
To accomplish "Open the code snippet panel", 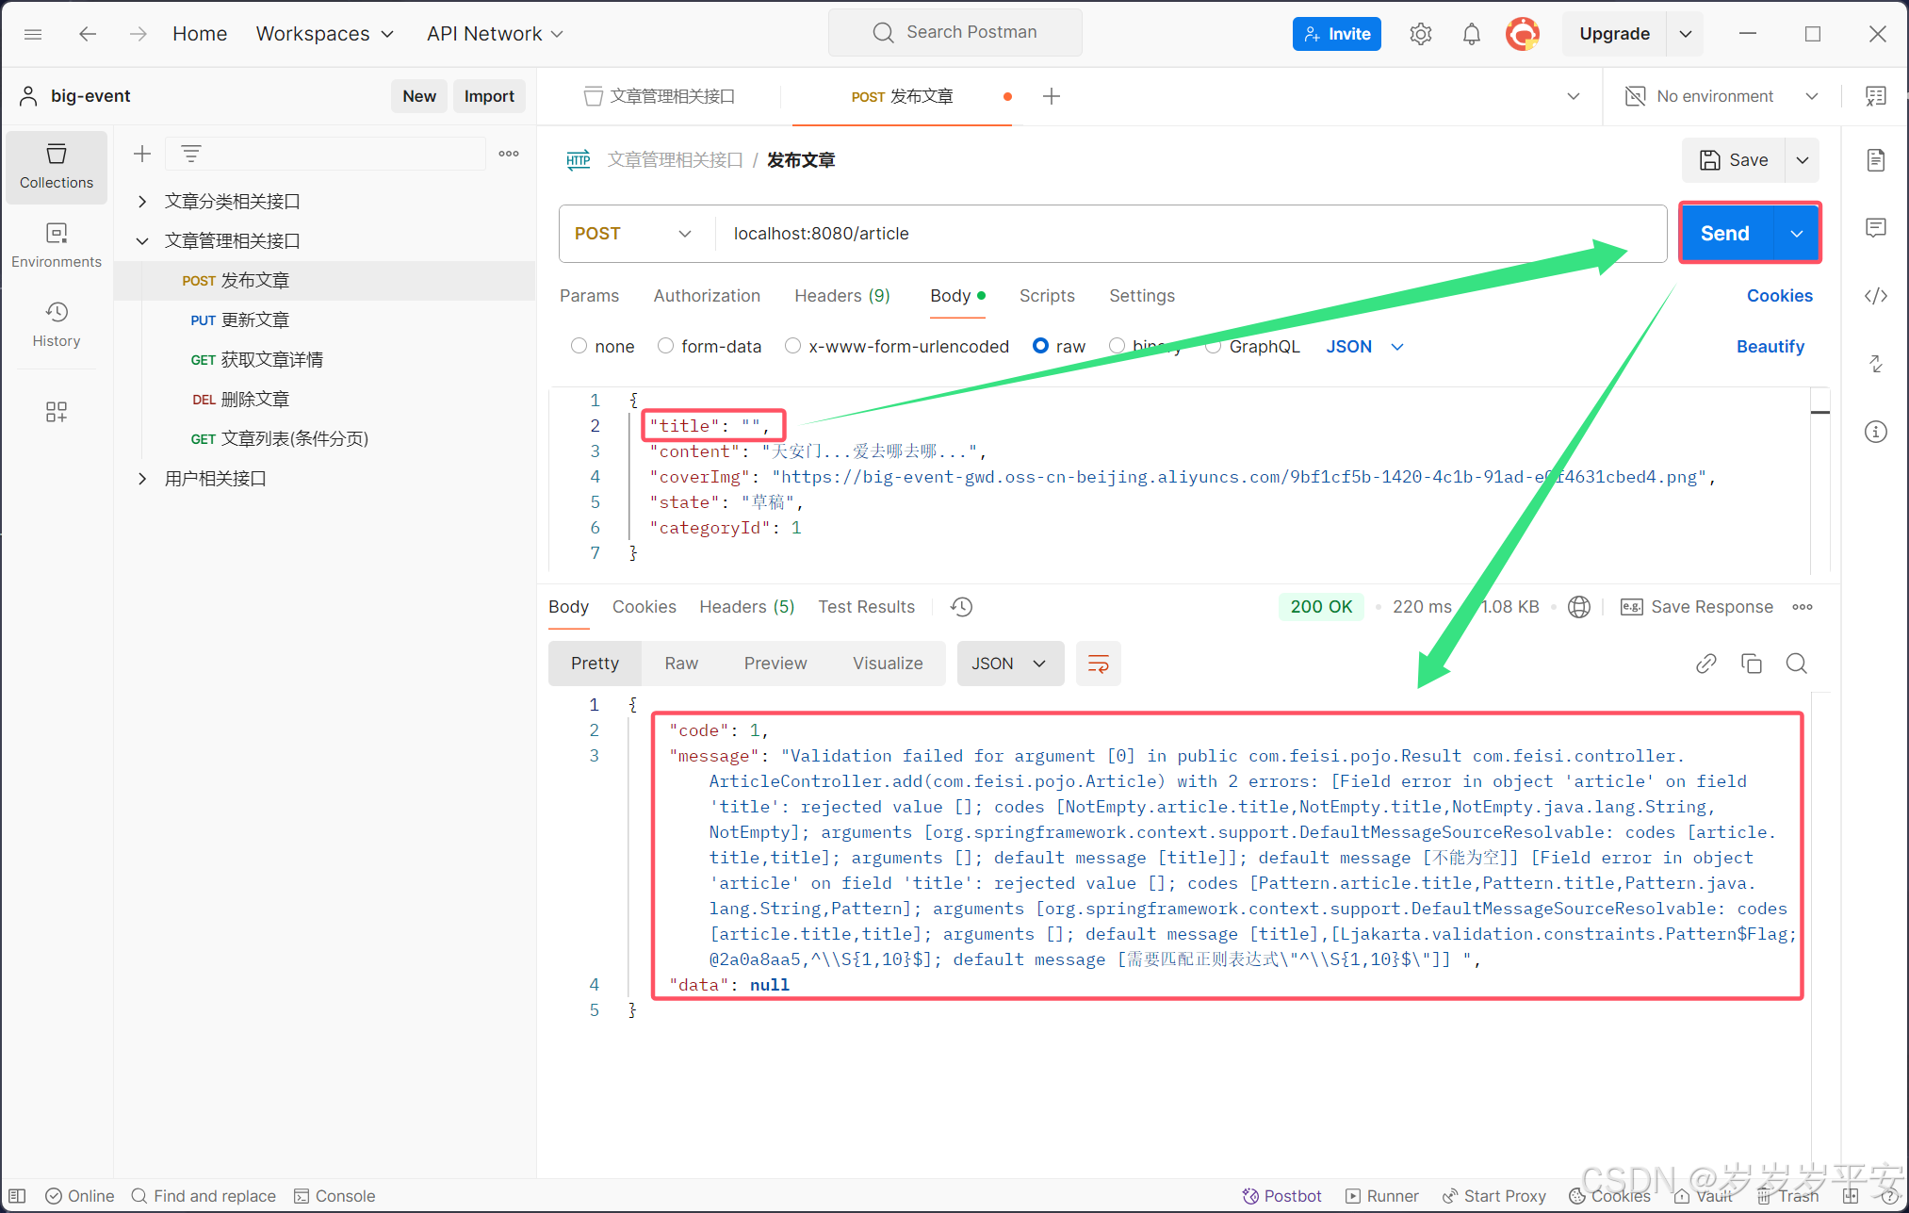I will point(1876,296).
